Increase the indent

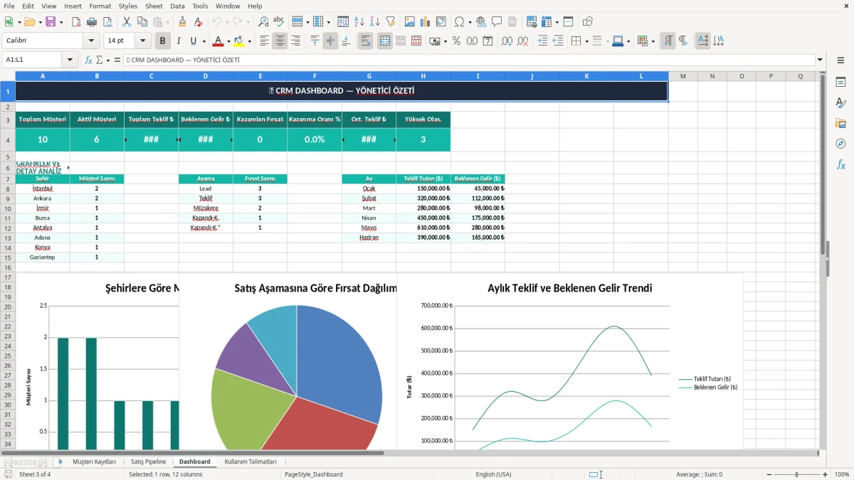(542, 41)
